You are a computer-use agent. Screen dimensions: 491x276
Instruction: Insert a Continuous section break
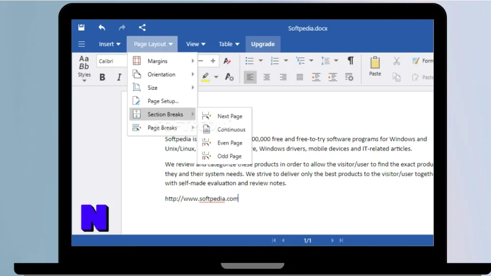(224, 129)
